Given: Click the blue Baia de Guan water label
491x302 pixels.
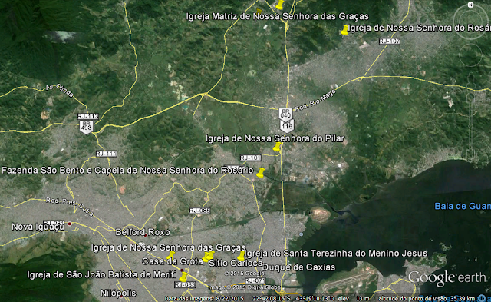Looking at the screenshot, I should point(463,206).
